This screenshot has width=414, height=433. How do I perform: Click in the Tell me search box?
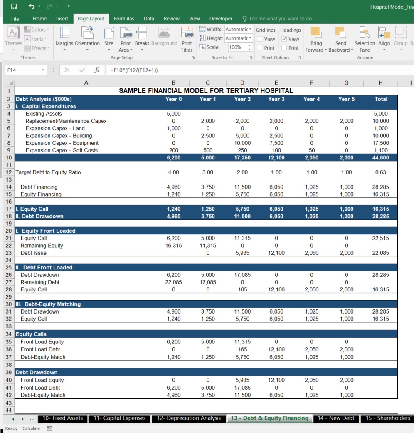coord(288,19)
